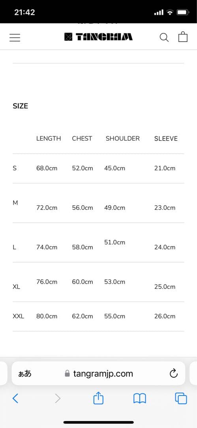Select the SHOULDER column header
This screenshot has height=428, width=197.
[123, 138]
